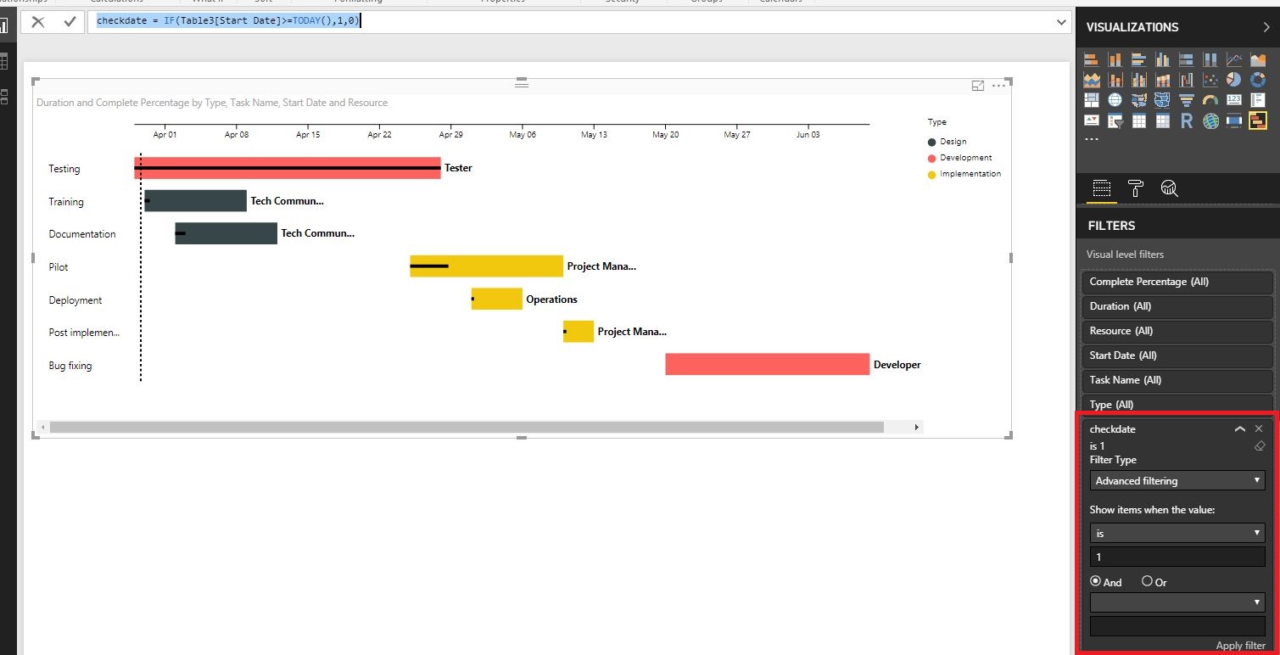1280x655 pixels.
Task: Select the pie chart visualization icon
Action: (1233, 80)
